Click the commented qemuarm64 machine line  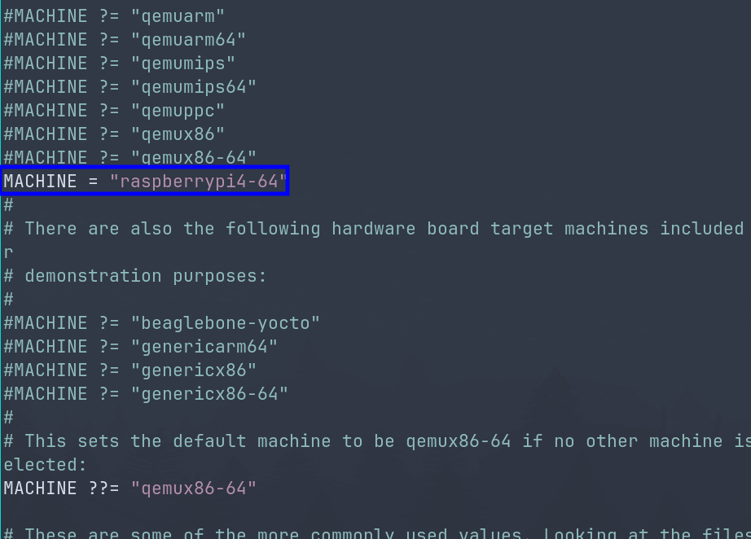[x=125, y=40]
